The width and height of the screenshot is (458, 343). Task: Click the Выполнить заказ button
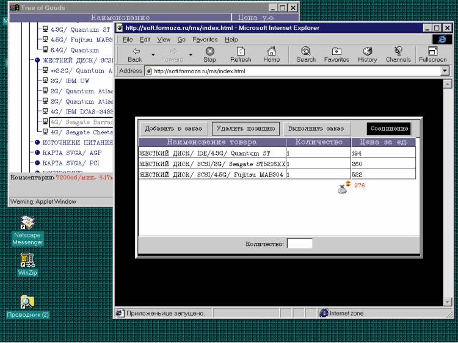(x=317, y=129)
